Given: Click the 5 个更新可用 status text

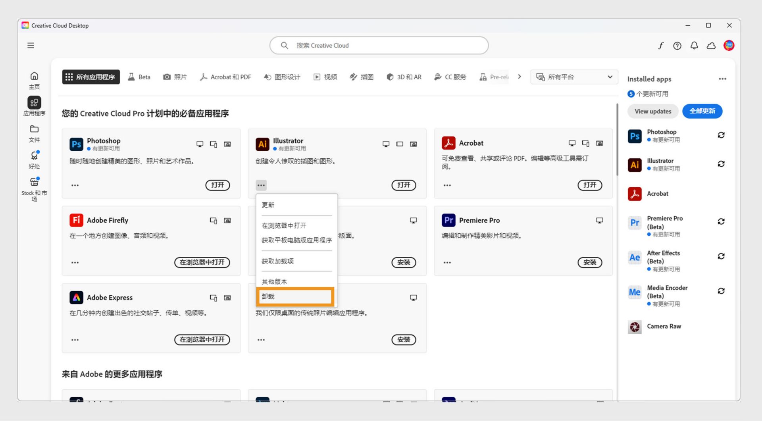Looking at the screenshot, I should click(x=648, y=94).
